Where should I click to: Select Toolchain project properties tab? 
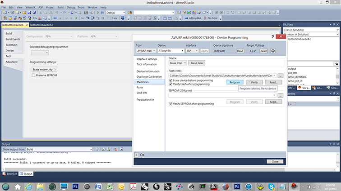click(x=12, y=45)
